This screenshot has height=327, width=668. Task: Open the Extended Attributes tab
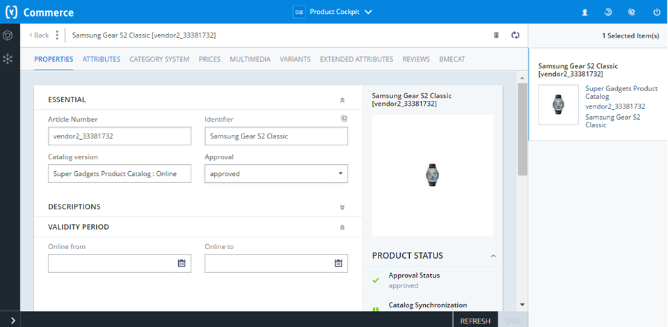click(x=356, y=59)
